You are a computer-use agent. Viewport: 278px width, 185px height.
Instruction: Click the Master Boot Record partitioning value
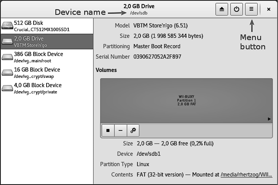[x=157, y=46]
